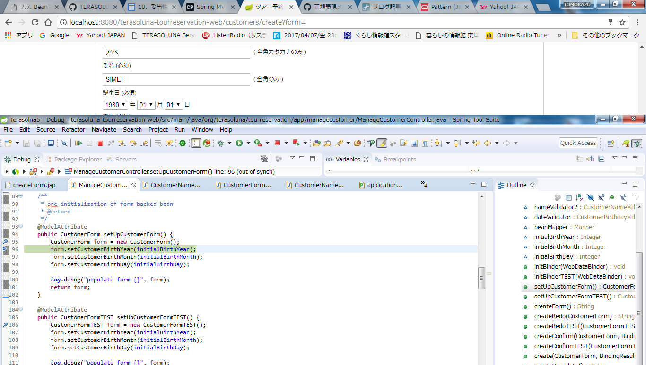Open birth day dropdown in browser

tap(174, 105)
